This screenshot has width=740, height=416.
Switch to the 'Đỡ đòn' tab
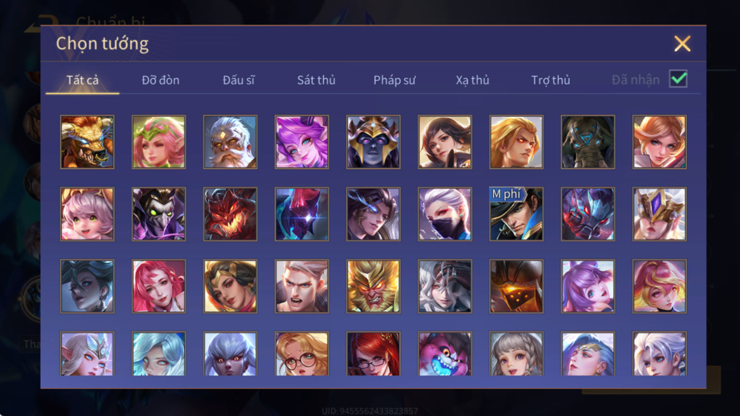161,80
